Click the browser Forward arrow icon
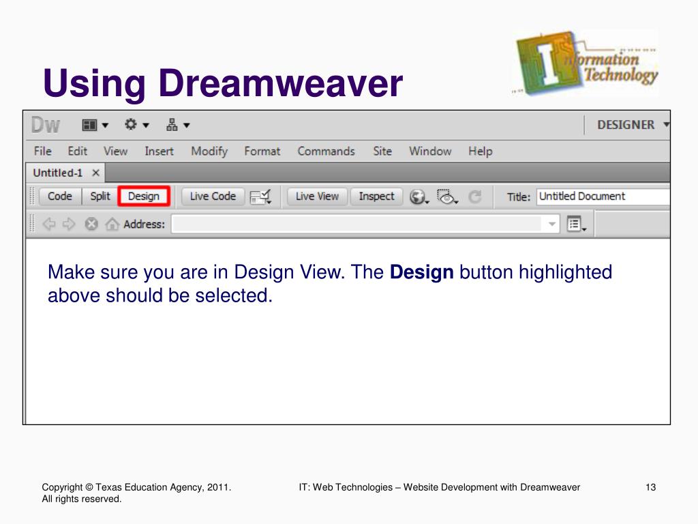Viewport: 698px width, 524px height. pos(69,224)
